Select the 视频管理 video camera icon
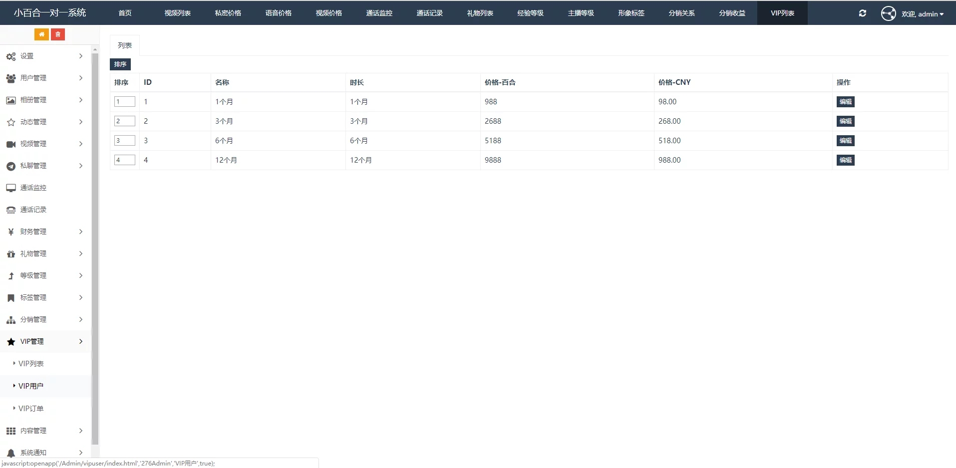This screenshot has height=468, width=956. [11, 144]
